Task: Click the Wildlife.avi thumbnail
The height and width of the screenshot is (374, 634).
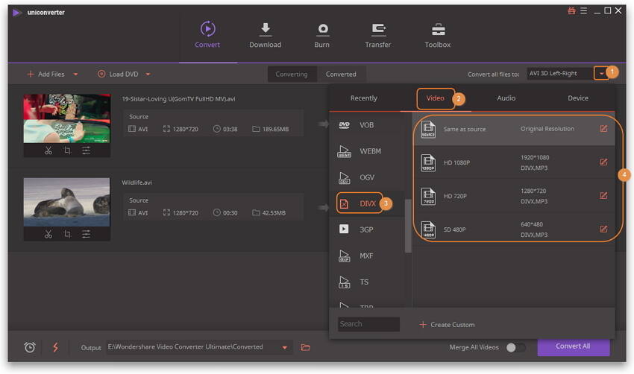Action: coord(66,203)
